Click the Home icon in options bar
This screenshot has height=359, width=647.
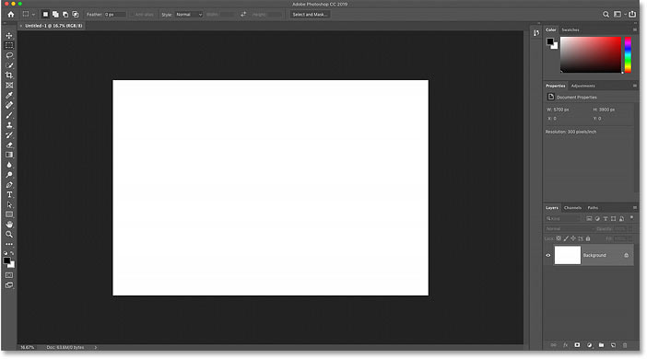point(11,15)
